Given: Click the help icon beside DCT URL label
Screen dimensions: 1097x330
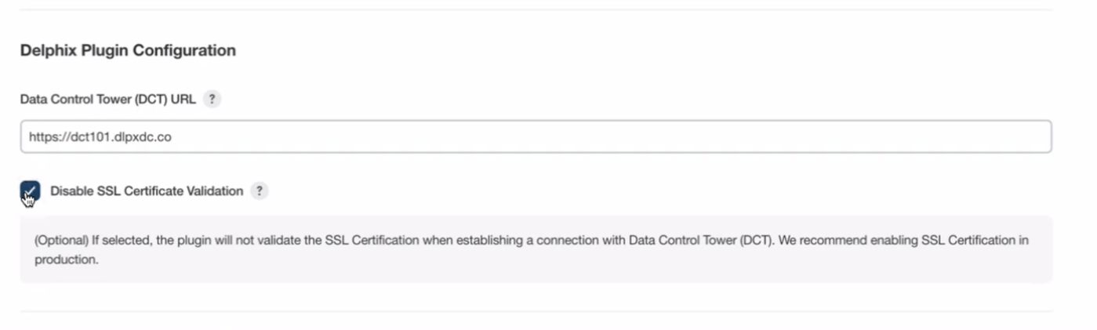Looking at the screenshot, I should [x=212, y=100].
